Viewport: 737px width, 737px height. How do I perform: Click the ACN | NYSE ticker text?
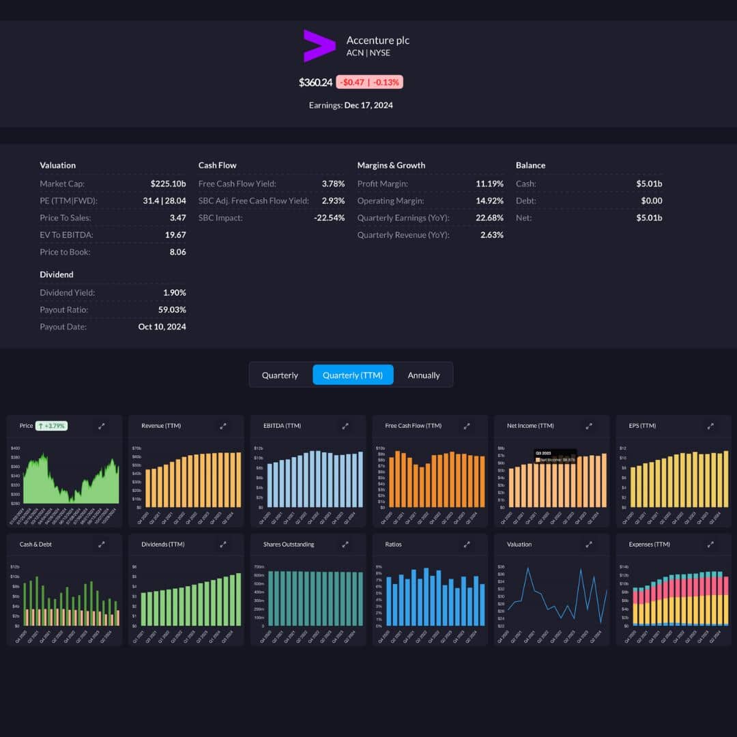click(x=368, y=53)
